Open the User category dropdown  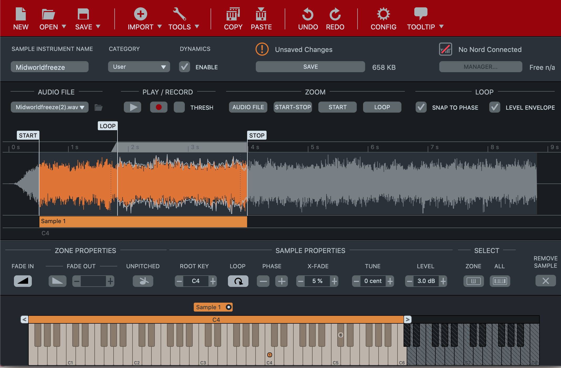point(139,67)
